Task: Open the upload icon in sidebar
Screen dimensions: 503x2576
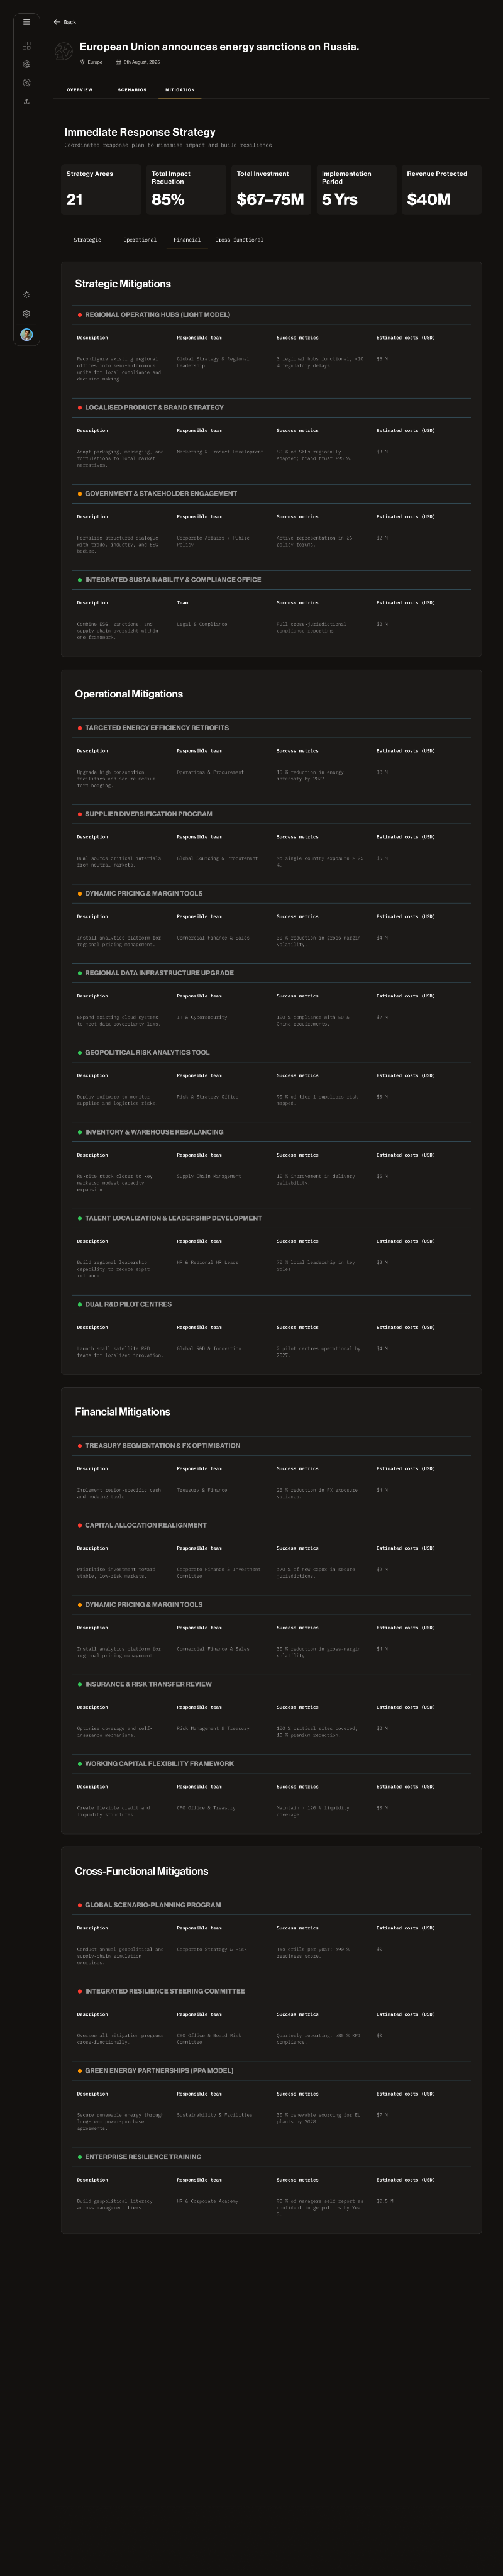Action: point(26,102)
